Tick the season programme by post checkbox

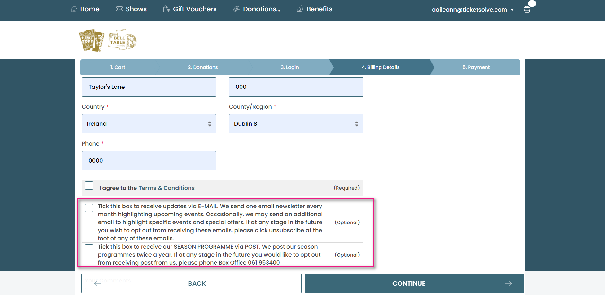(89, 248)
